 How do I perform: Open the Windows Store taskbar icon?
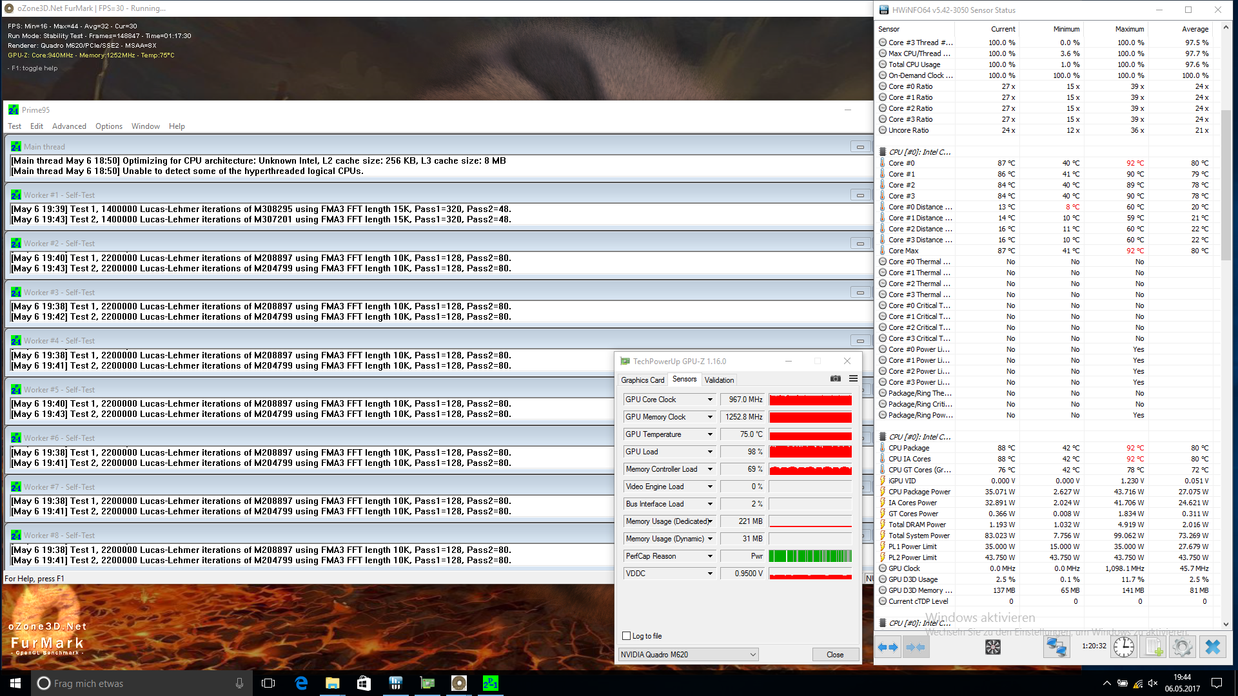[x=364, y=683]
